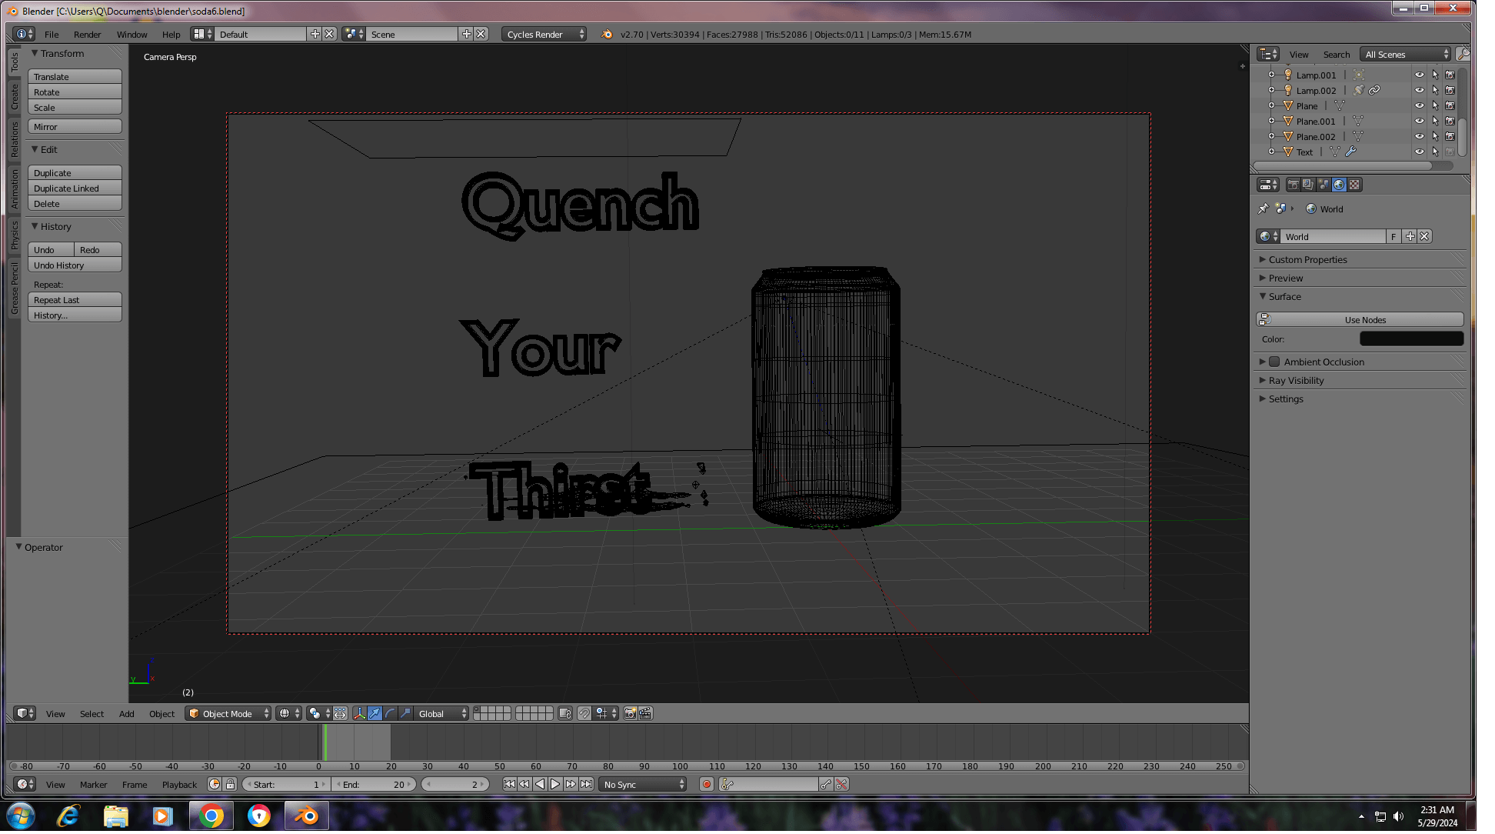Play the animation forward
This screenshot has width=1495, height=834.
click(555, 785)
